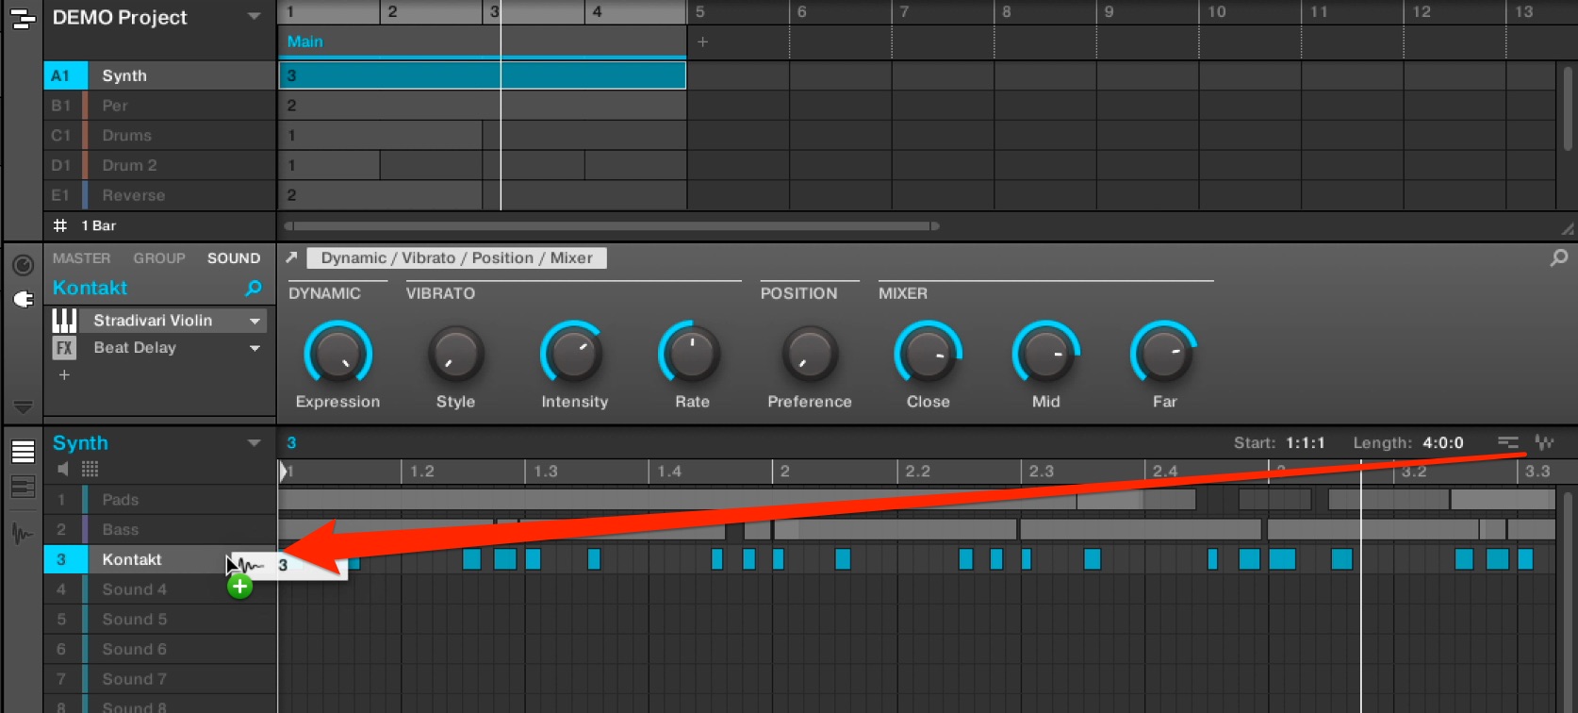1578x713 pixels.
Task: Switch to the sample editor waveform icon
Action: coord(23,534)
